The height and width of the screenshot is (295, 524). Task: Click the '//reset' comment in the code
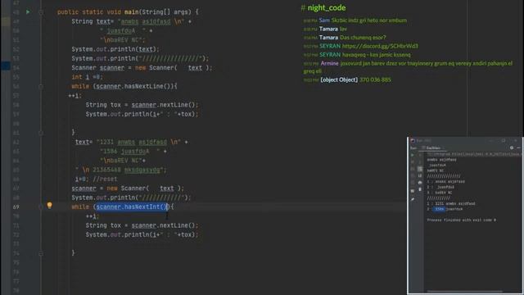[105, 179]
